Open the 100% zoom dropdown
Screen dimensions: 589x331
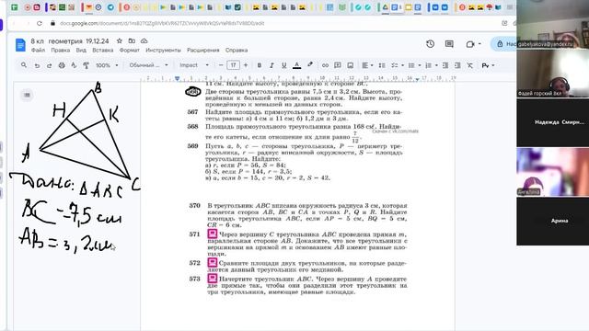click(107, 65)
